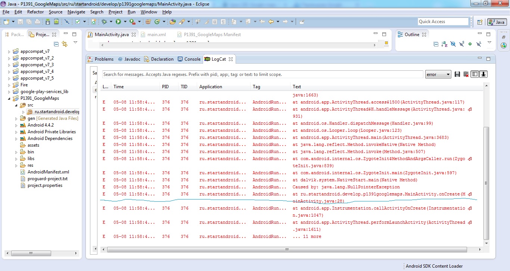Toggle Link with Editor in Project Explorer
This screenshot has width=510, height=271.
point(65,44)
